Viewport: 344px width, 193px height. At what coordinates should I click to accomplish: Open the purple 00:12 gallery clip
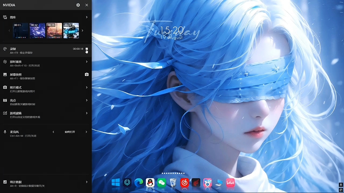[38, 30]
